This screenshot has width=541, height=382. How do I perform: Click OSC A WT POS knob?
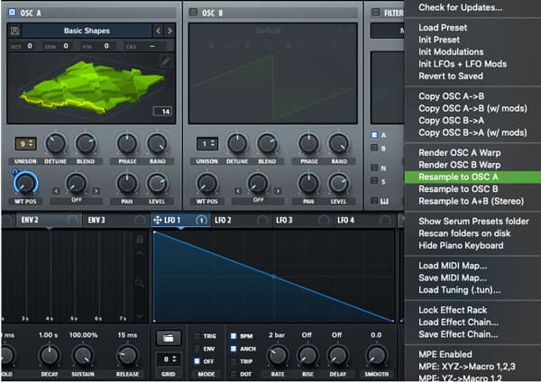click(25, 183)
